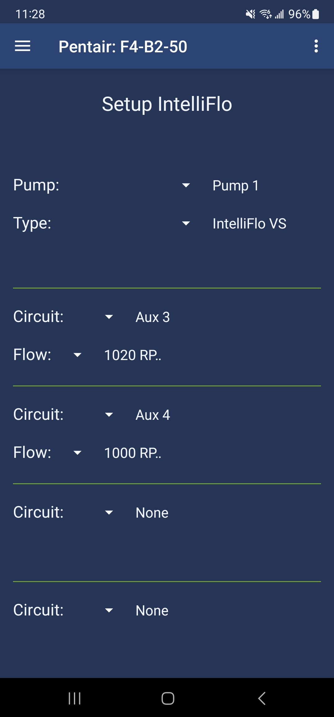Select the Pump 1 value
The height and width of the screenshot is (717, 334).
pyautogui.click(x=236, y=186)
